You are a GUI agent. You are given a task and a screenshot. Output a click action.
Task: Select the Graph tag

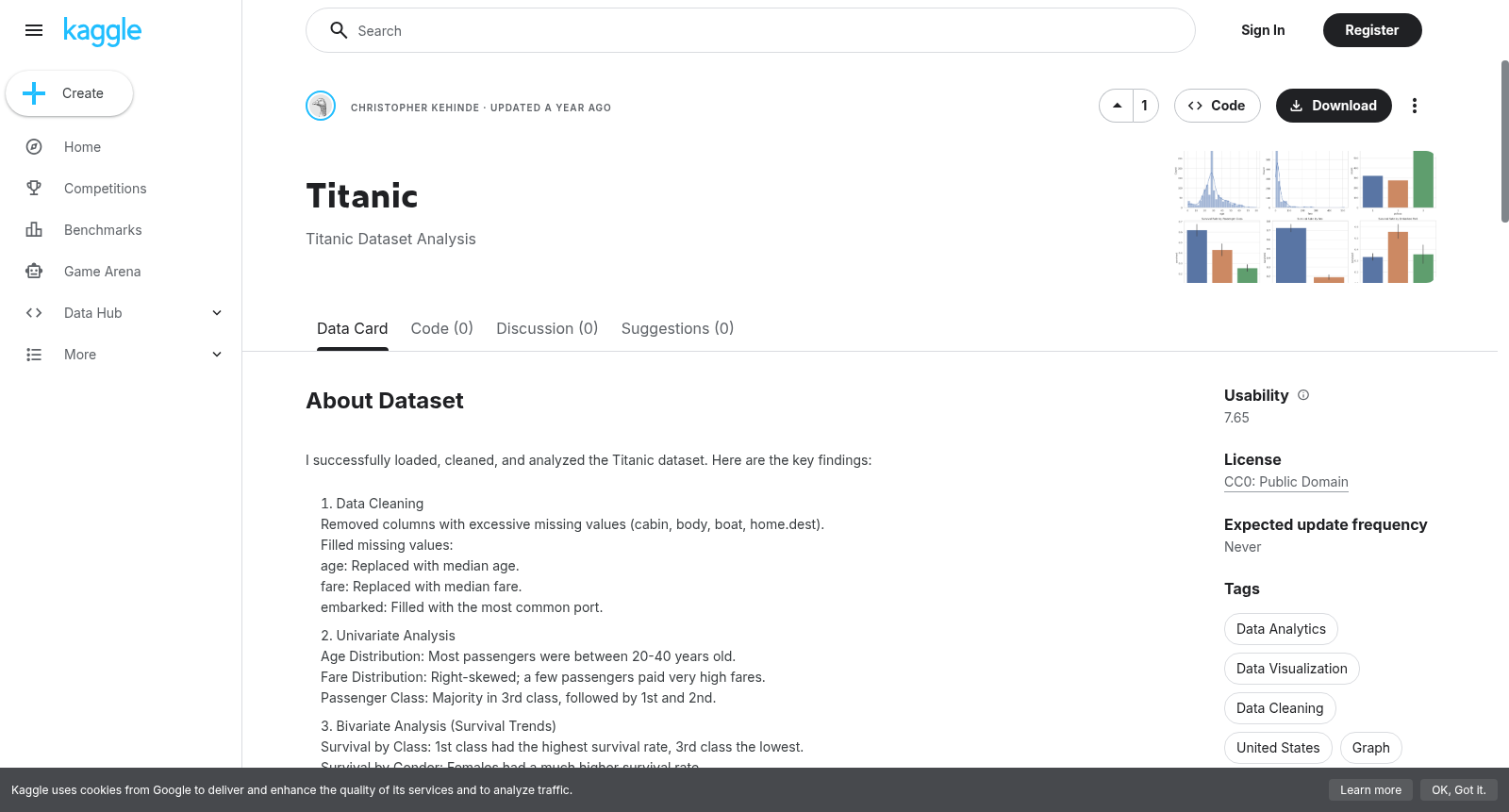1371,748
